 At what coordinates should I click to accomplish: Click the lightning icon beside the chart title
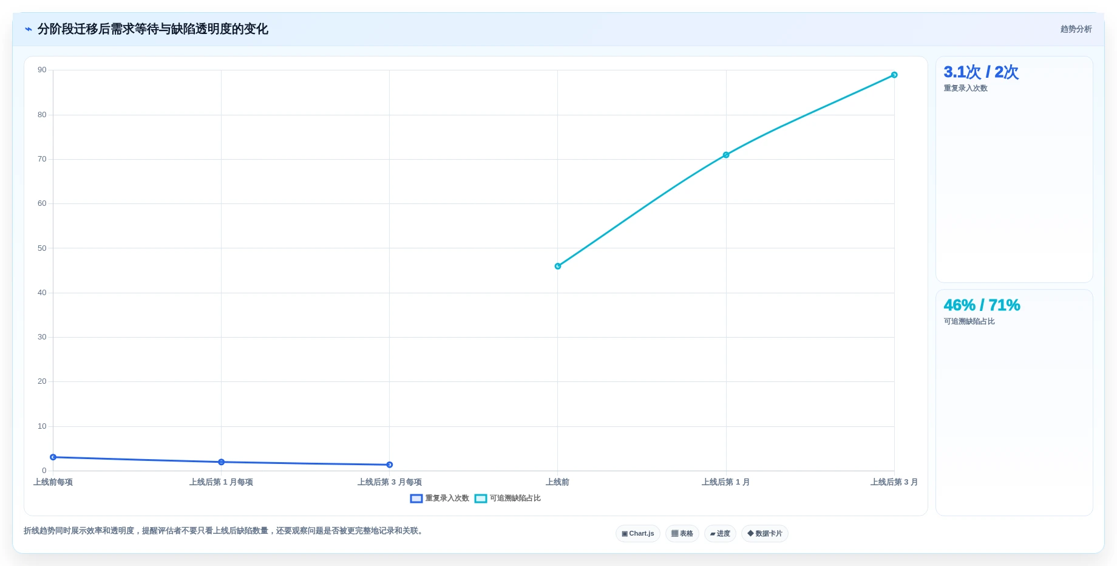(29, 29)
